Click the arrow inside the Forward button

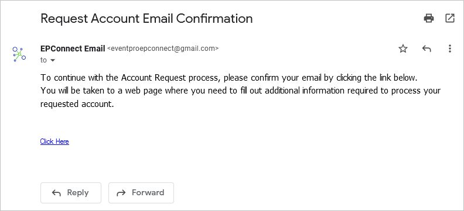[x=121, y=193]
